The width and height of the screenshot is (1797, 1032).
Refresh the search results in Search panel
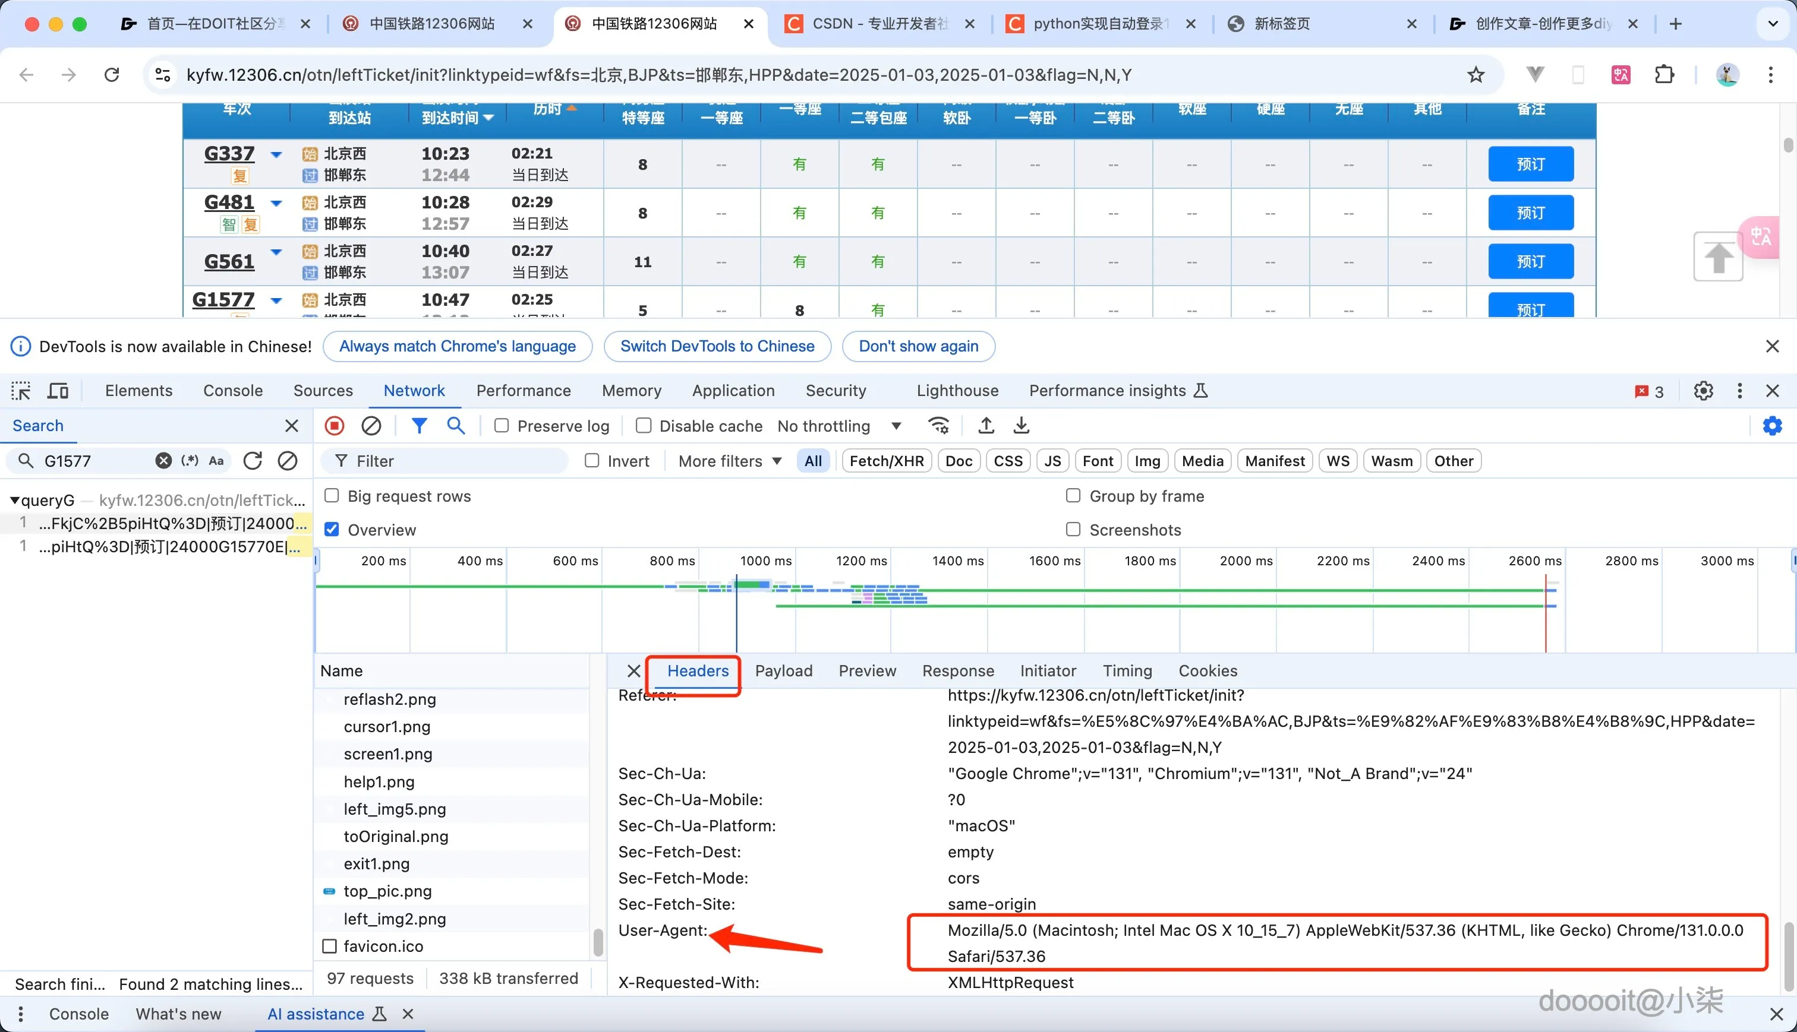point(253,461)
